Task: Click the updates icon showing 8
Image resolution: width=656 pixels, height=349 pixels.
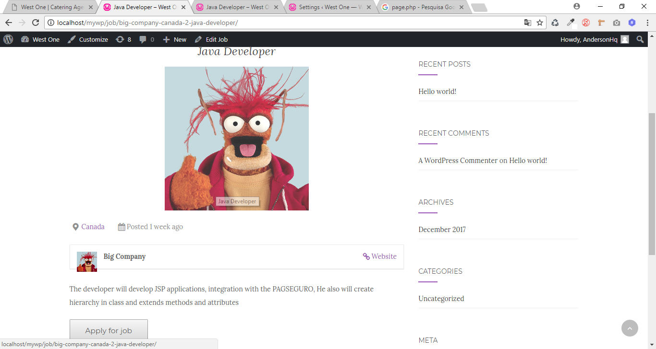Action: point(123,39)
